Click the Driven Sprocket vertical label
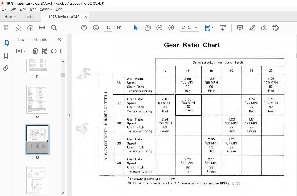297x196 pixels. point(106,126)
